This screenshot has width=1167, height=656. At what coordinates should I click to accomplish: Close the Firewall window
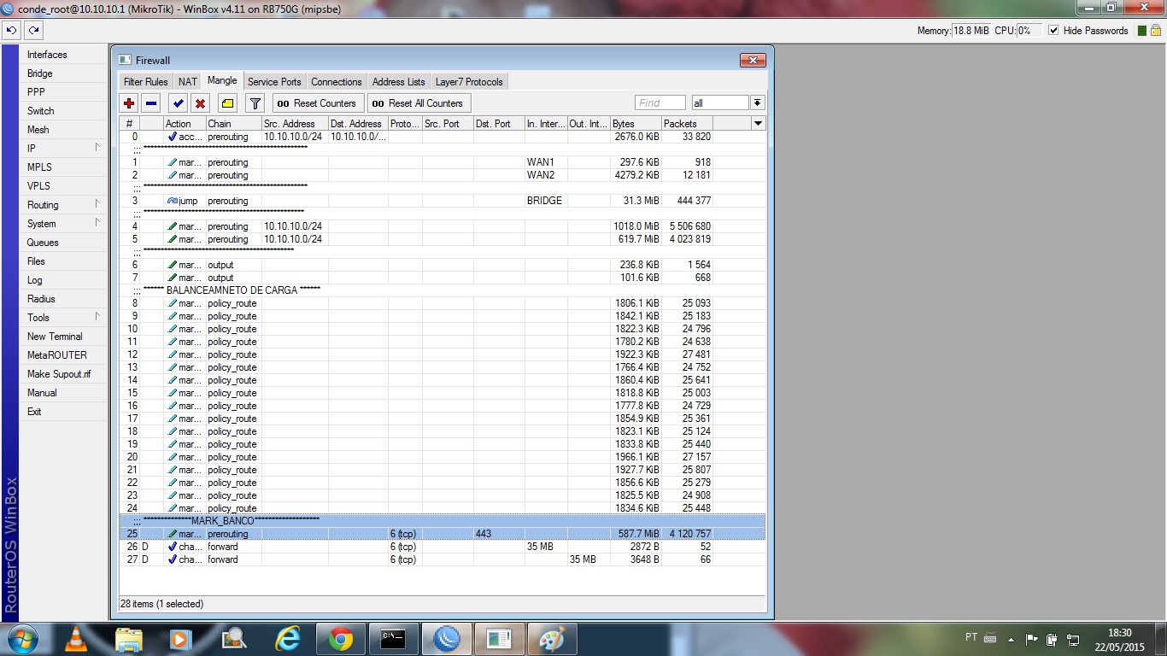[752, 61]
